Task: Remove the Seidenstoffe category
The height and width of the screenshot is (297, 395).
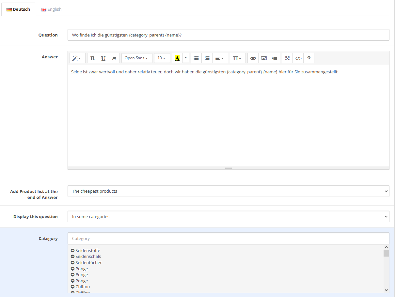Action: [x=73, y=251]
